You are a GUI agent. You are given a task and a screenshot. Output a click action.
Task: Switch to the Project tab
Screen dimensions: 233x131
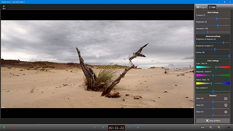201,7
